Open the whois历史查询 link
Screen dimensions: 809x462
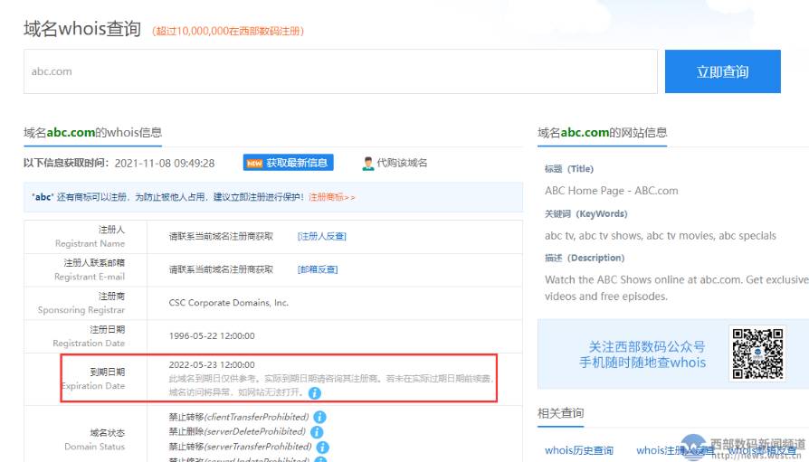[x=579, y=450]
